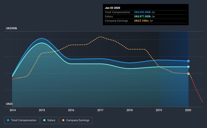The width and height of the screenshot is (207, 128).
Task: Click the UK£0 y-axis label
Action: [9, 104]
